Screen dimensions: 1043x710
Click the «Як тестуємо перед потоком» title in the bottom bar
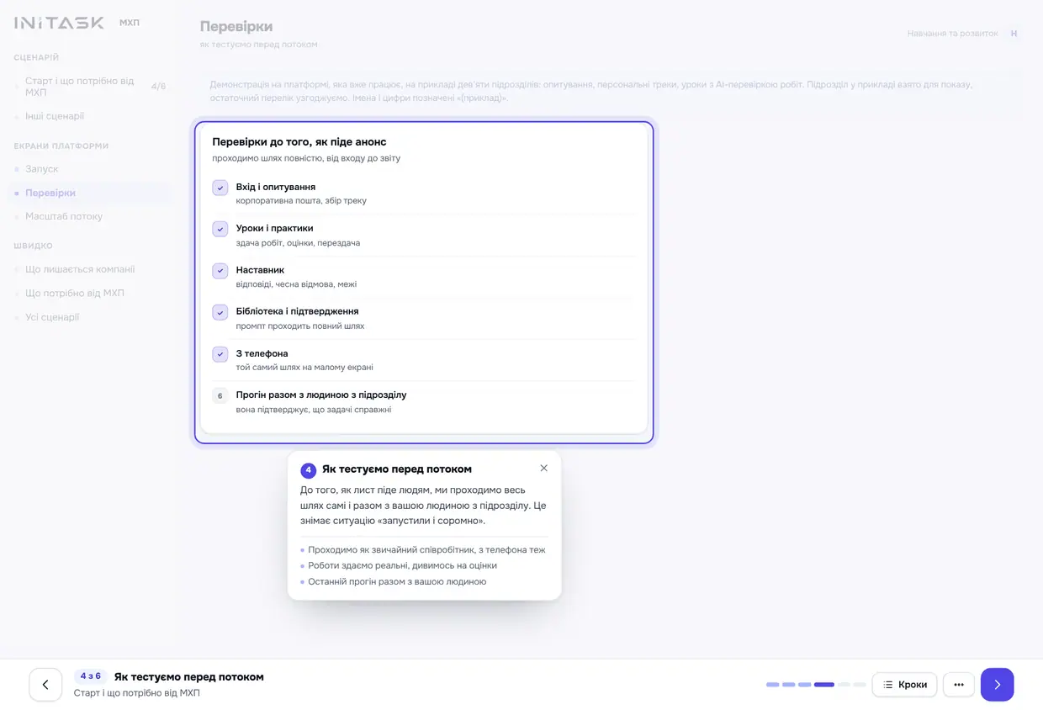189,676
